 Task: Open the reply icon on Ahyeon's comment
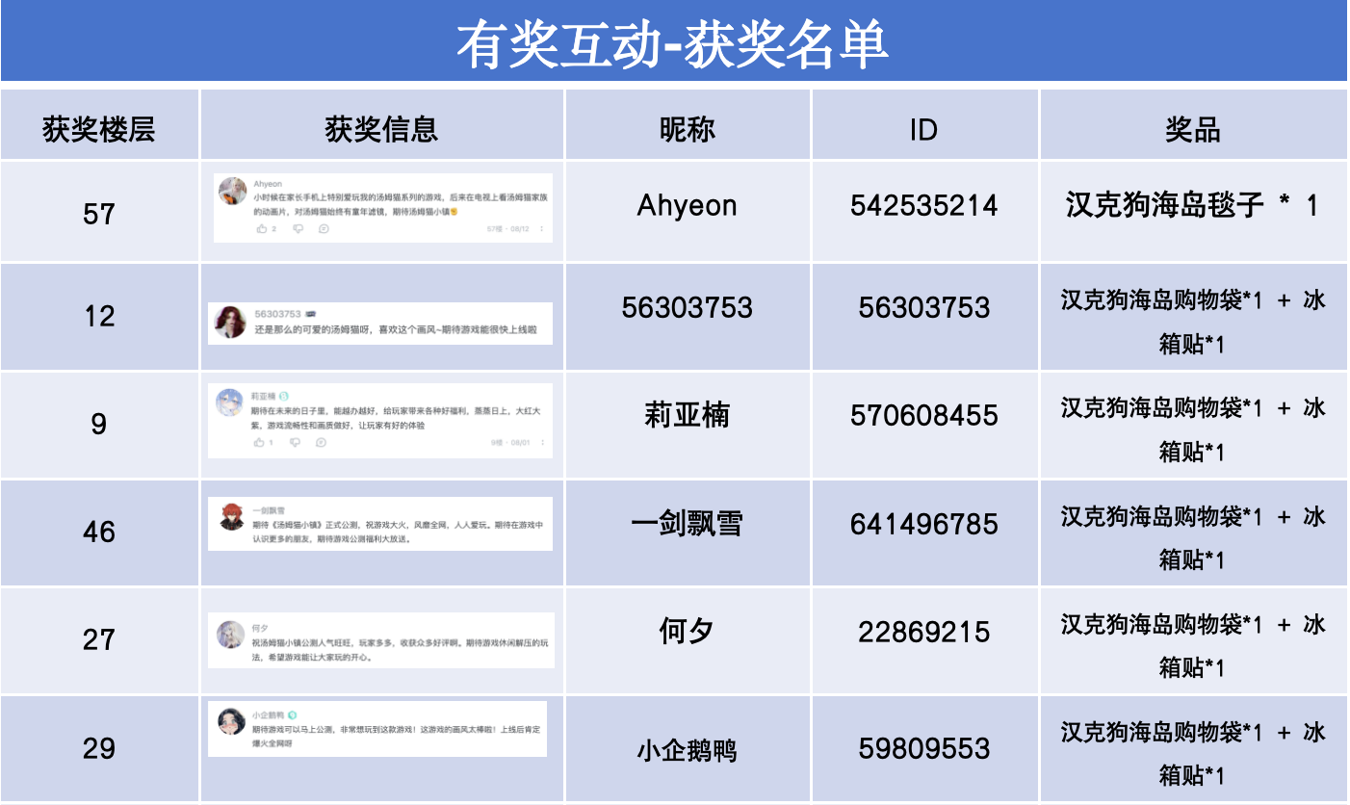pyautogui.click(x=324, y=228)
